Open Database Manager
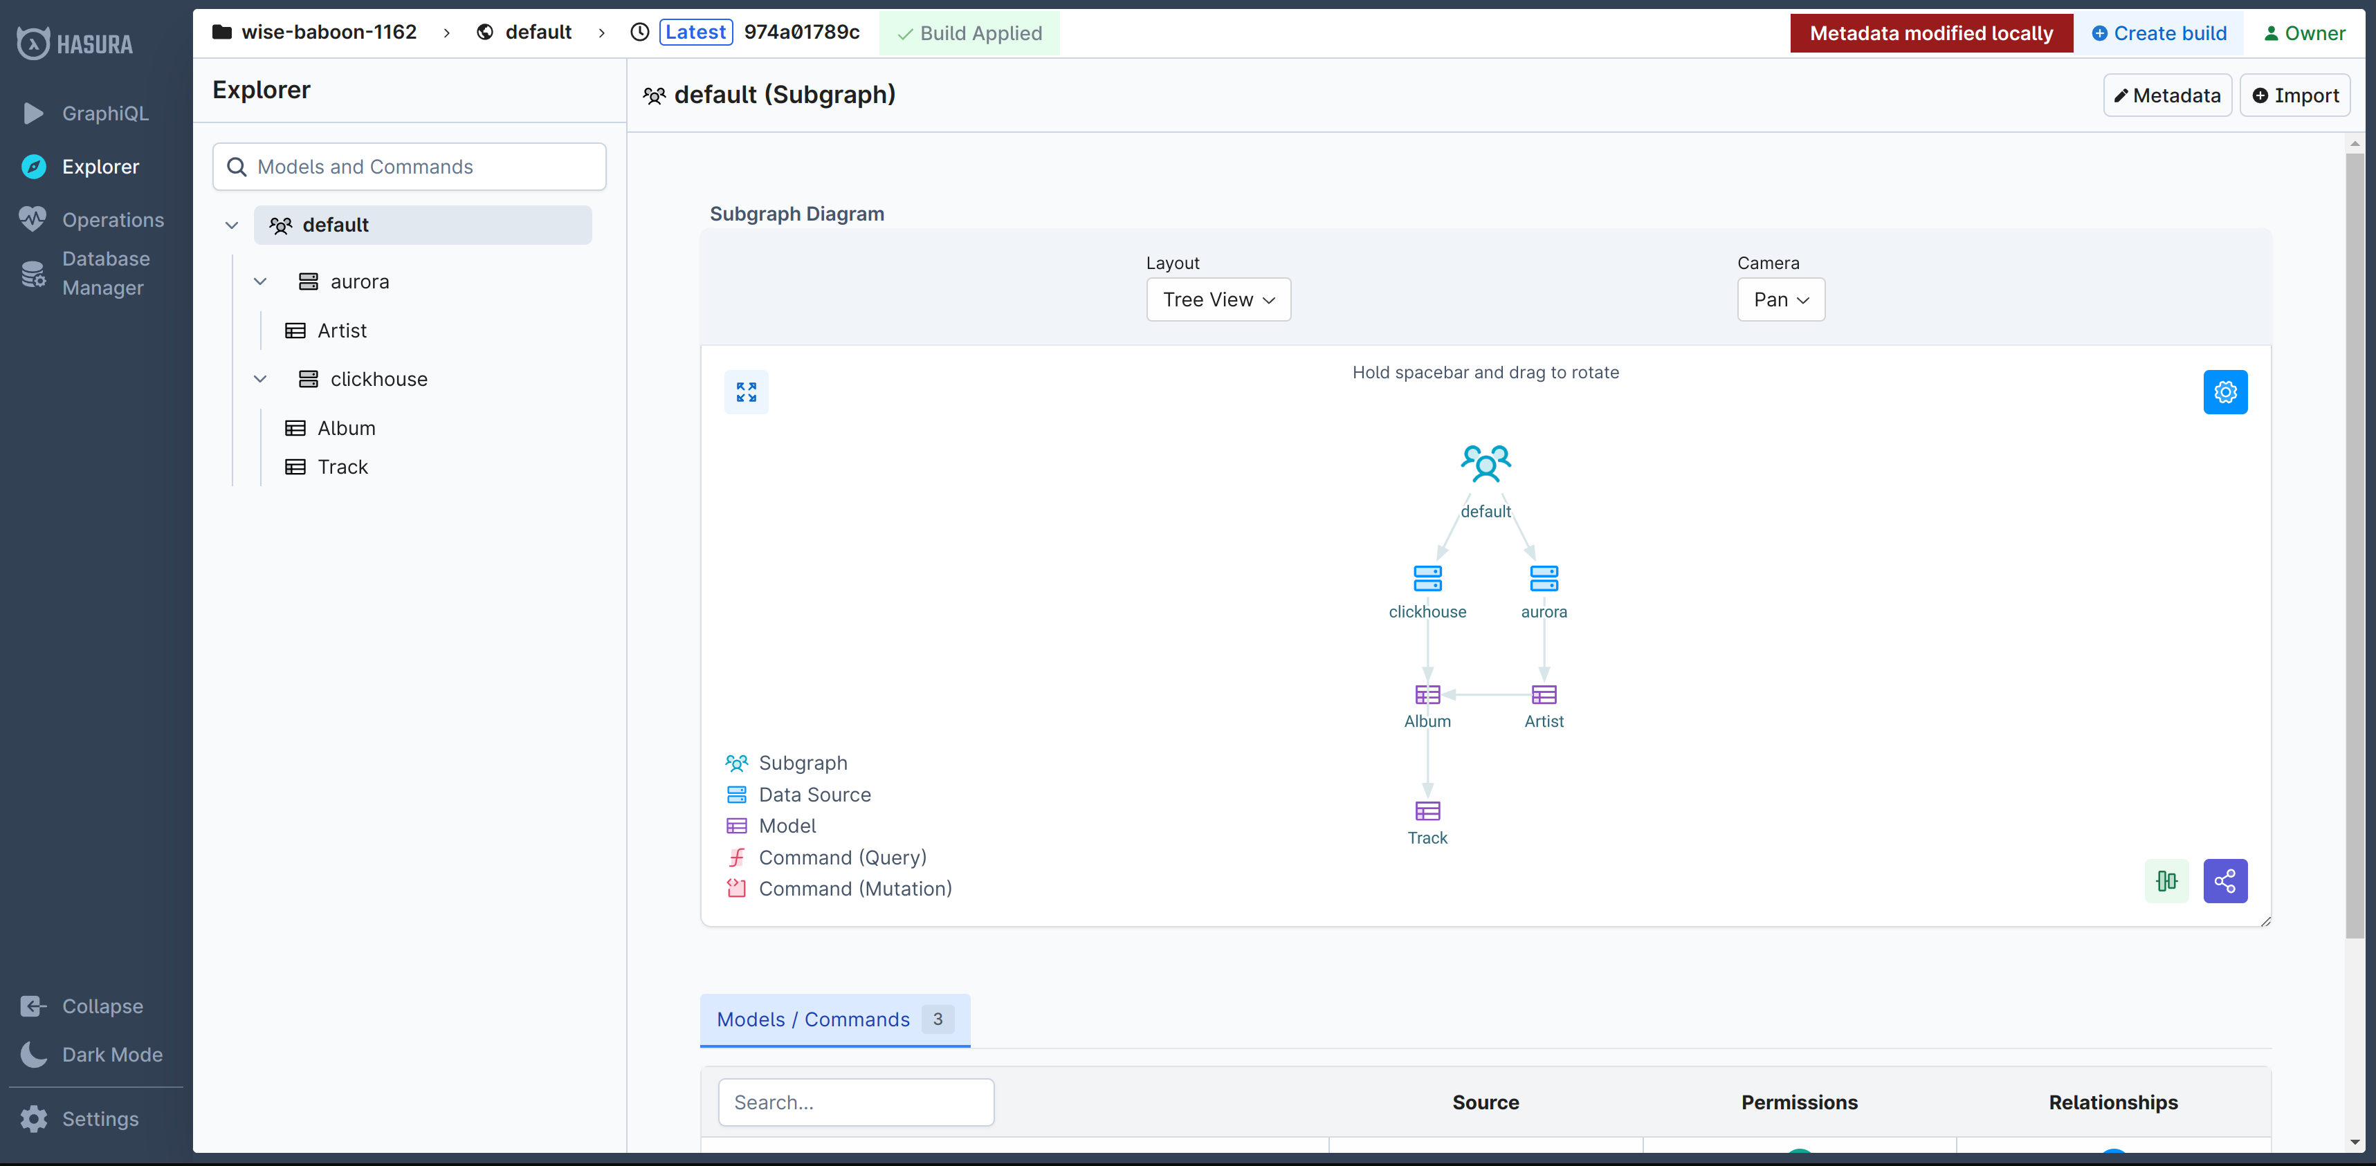The height and width of the screenshot is (1166, 2376). click(85, 273)
